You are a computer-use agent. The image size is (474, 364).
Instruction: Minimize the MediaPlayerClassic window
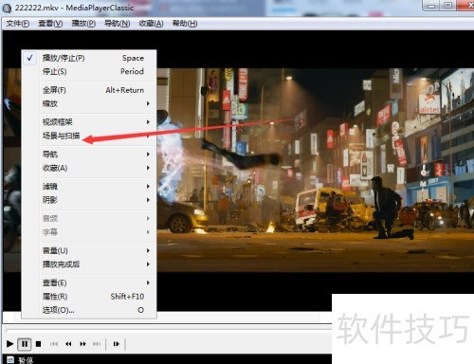431,6
